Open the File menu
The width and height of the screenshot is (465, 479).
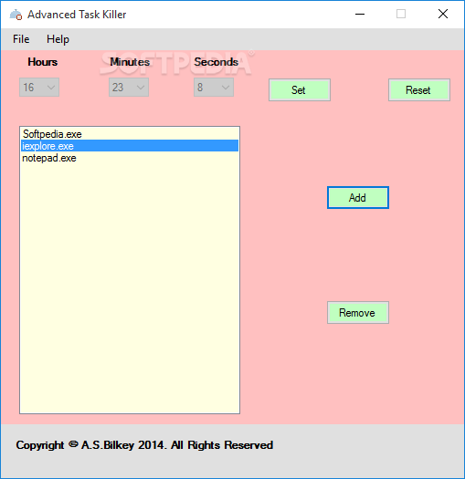point(21,39)
